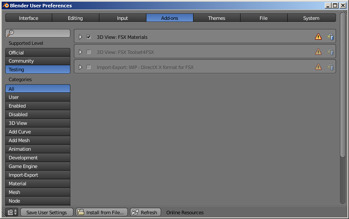349x219 pixels.
Task: Expand FSX Materials add-on details
Action: coord(80,37)
